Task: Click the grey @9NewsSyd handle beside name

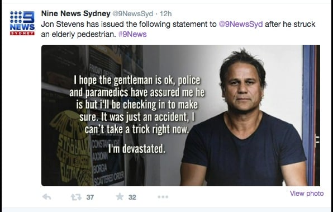Action: 132,14
